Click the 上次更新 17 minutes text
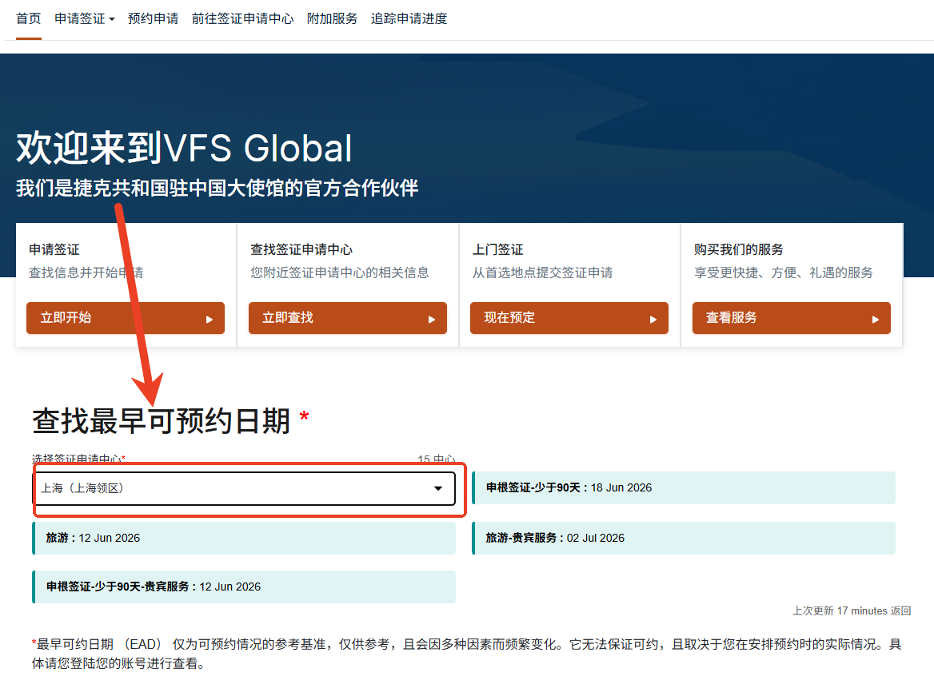 (x=840, y=610)
